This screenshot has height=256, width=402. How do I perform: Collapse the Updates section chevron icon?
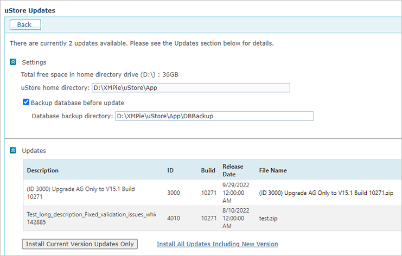pyautogui.click(x=13, y=150)
